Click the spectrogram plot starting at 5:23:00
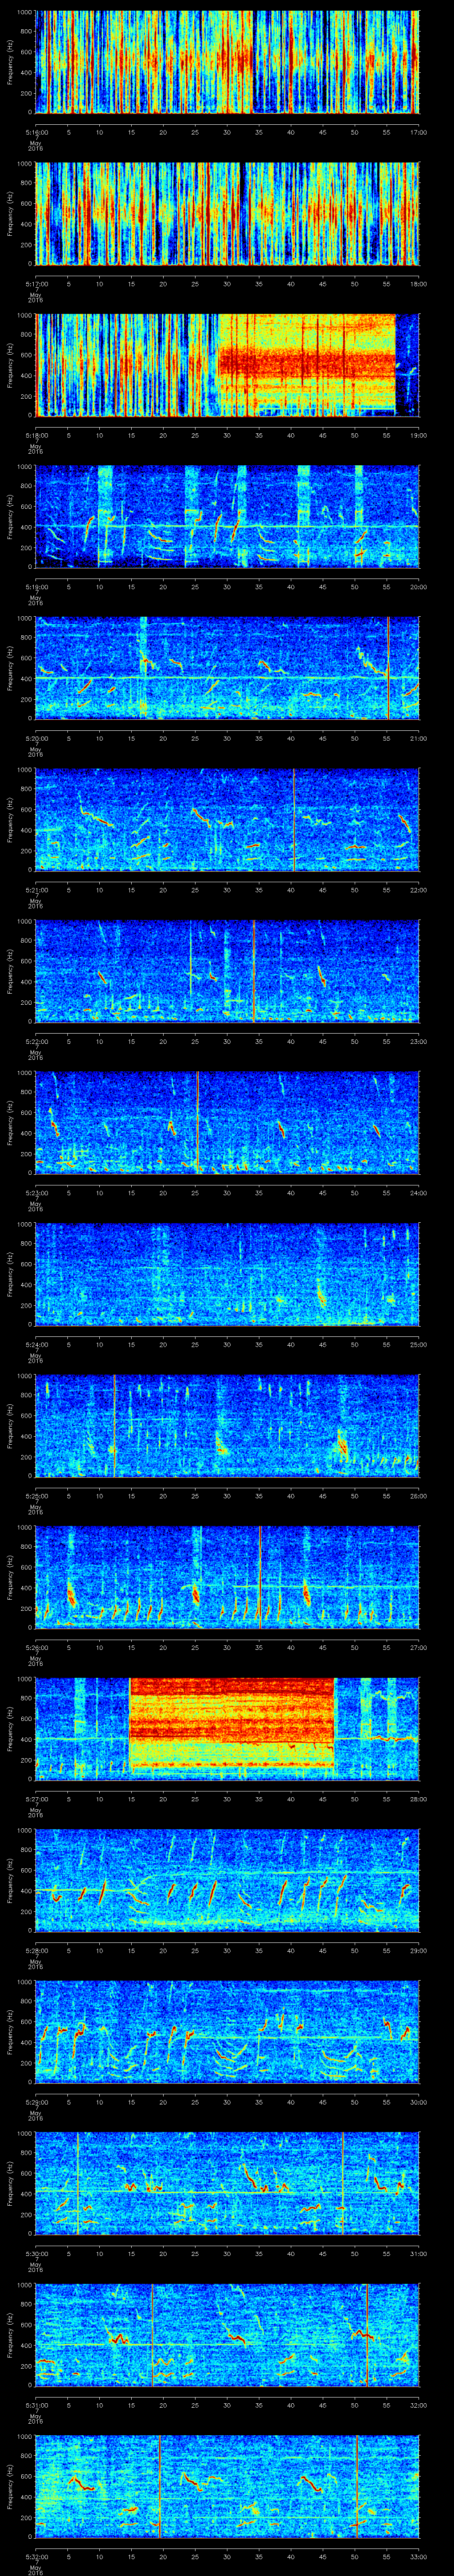This screenshot has width=454, height=2576. [x=227, y=1123]
